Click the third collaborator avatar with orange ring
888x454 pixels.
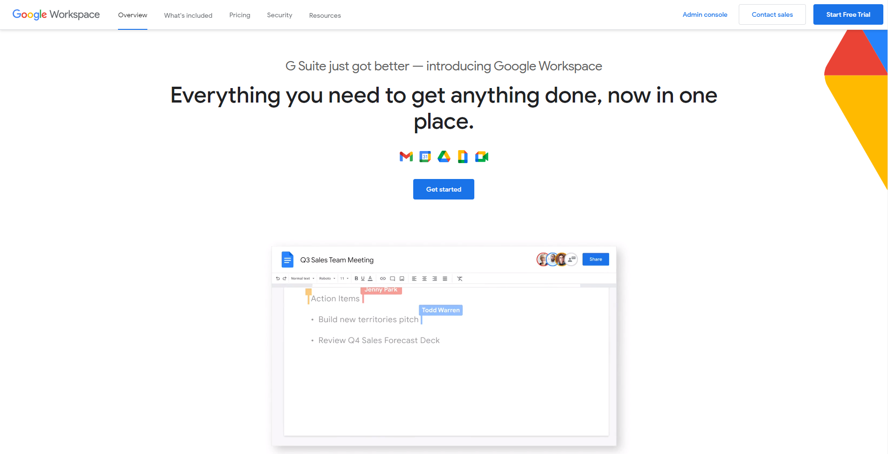click(x=562, y=259)
